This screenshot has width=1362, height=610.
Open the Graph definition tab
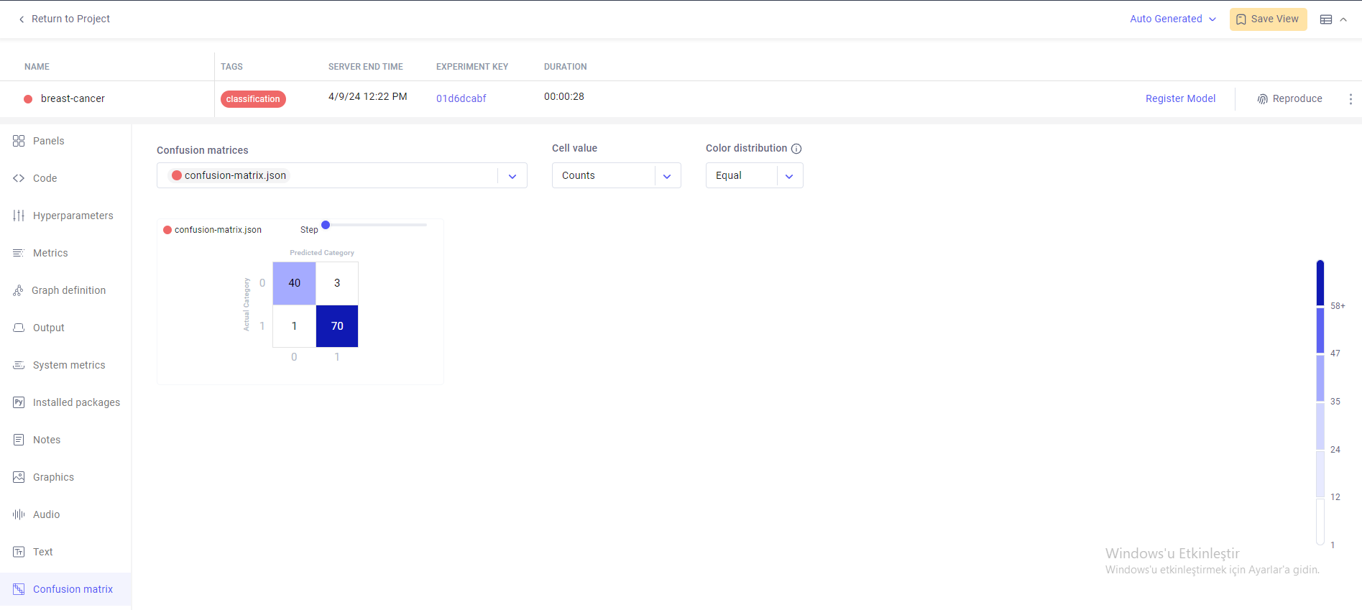65,290
